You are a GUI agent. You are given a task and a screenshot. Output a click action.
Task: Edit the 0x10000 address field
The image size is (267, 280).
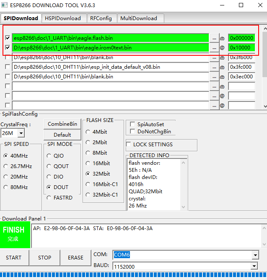click(x=241, y=48)
